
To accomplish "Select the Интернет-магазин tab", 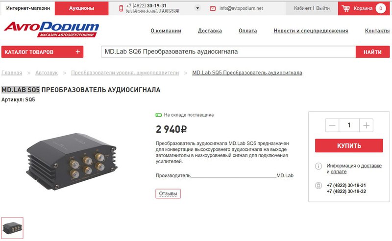I will coord(28,8).
